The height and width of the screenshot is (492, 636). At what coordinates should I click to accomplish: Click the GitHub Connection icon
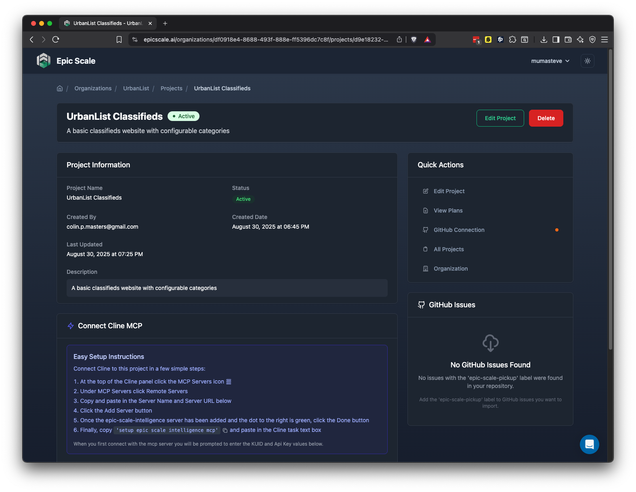point(426,230)
